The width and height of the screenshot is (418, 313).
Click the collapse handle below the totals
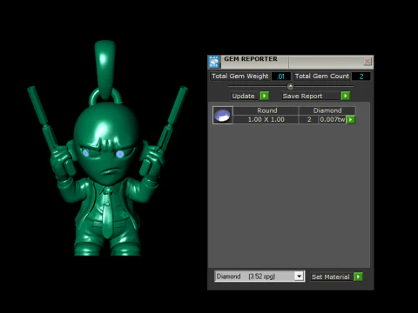click(x=290, y=86)
